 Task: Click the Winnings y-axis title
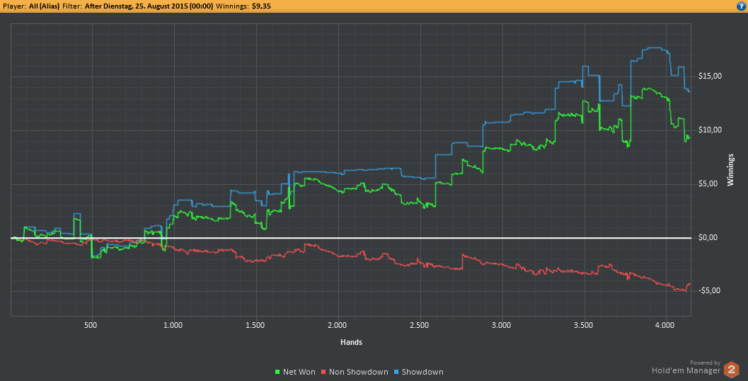730,170
